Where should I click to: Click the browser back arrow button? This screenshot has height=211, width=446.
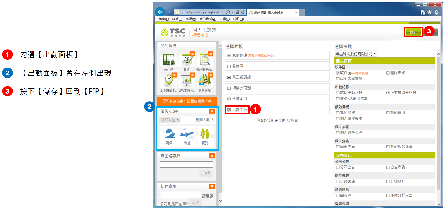click(160, 12)
